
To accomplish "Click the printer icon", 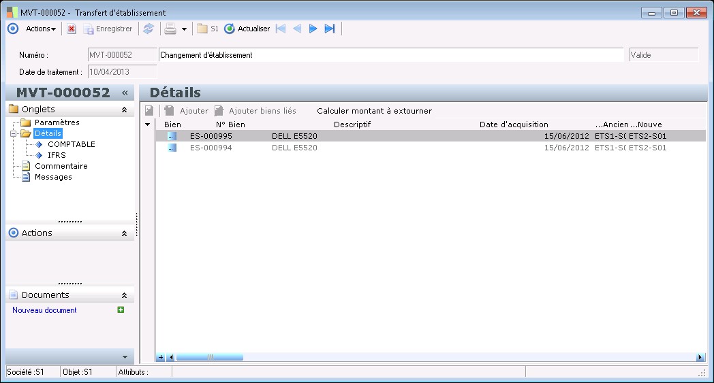I will [170, 29].
